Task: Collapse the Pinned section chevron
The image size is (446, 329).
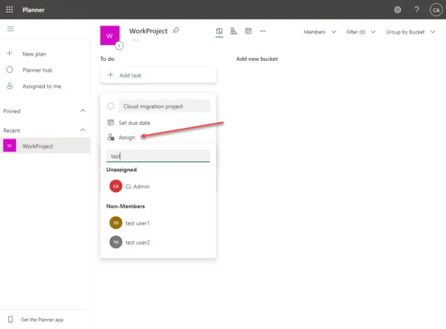Action: (x=83, y=110)
